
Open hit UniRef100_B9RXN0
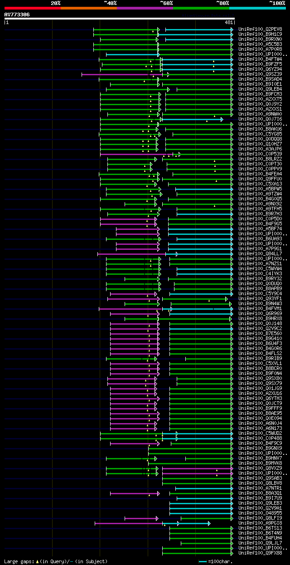click(x=260, y=39)
